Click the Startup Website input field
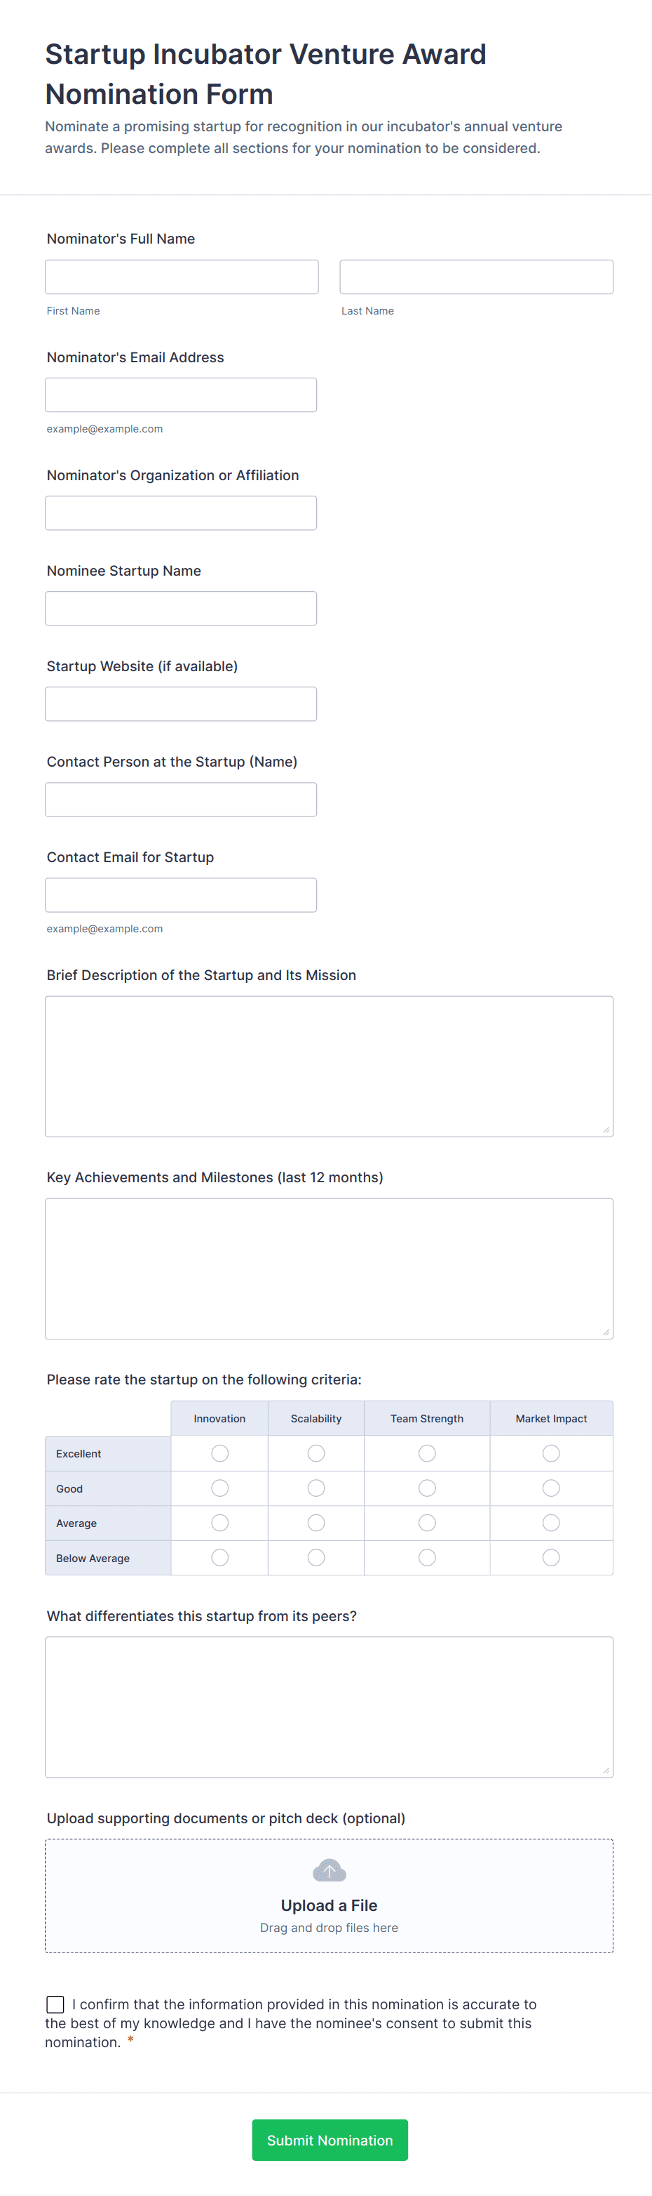Screen dimensions: 652x2196 [x=182, y=704]
